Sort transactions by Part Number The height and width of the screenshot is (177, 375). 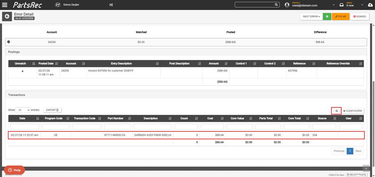pos(117,118)
